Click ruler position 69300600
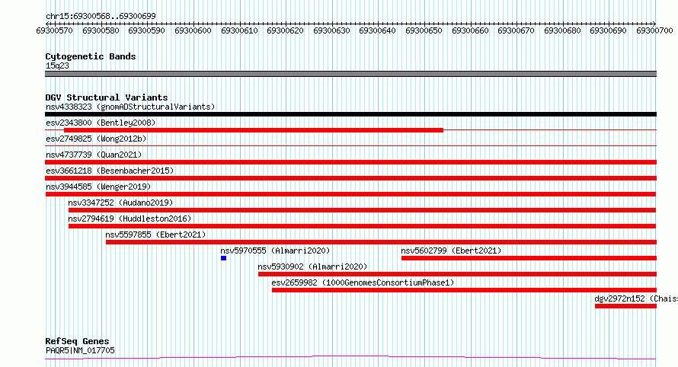The image size is (678, 367). tap(193, 30)
